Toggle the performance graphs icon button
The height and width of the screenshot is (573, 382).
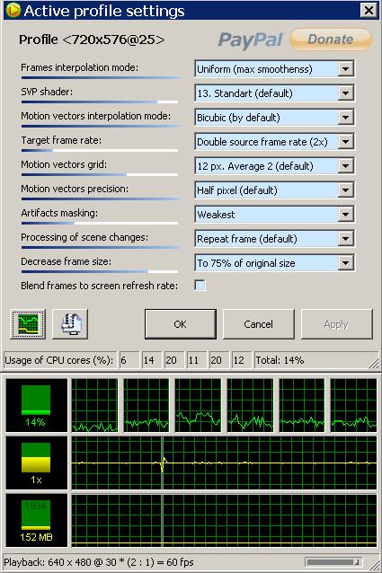28,324
